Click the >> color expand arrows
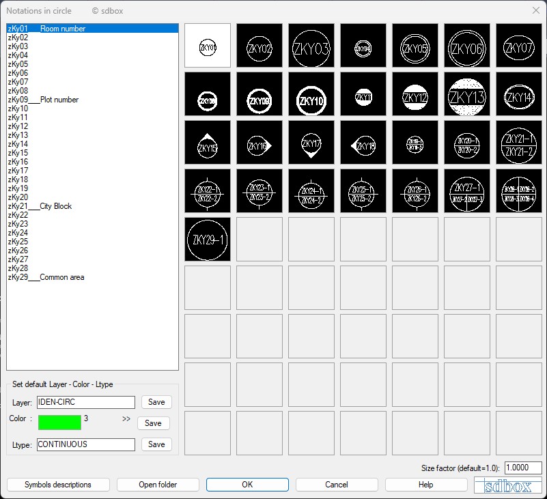This screenshot has height=499, width=547. click(126, 419)
